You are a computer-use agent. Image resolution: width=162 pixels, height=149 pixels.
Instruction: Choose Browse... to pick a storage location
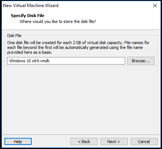141,61
